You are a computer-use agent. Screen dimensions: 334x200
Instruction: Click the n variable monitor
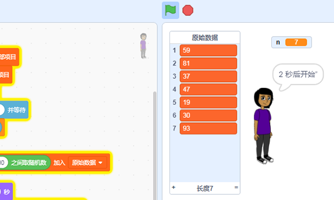pyautogui.click(x=291, y=42)
